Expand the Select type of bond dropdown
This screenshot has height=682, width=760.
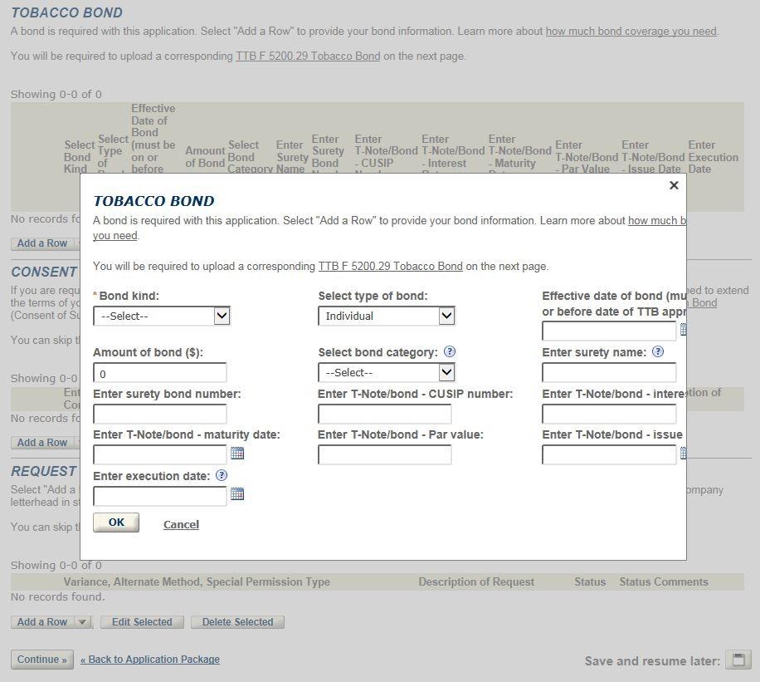(x=386, y=316)
